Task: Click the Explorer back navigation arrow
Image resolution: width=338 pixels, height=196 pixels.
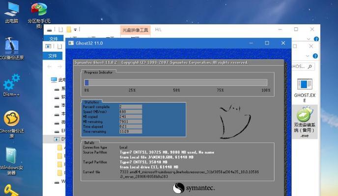Action: 49,67
